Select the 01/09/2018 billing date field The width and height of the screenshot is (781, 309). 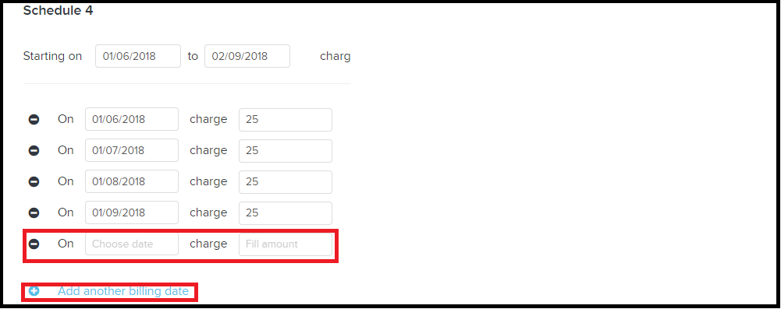[x=132, y=212]
